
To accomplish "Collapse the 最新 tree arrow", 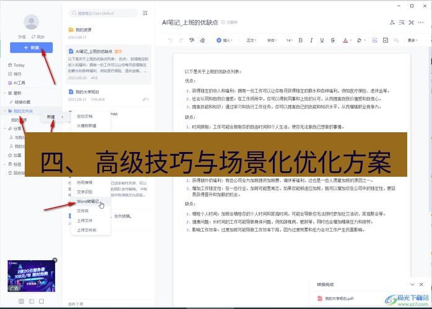I will tap(5, 93).
